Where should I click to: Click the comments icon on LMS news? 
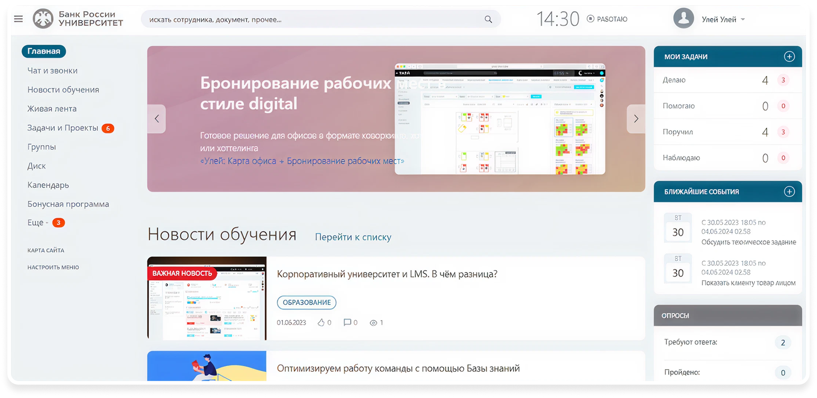pos(347,323)
